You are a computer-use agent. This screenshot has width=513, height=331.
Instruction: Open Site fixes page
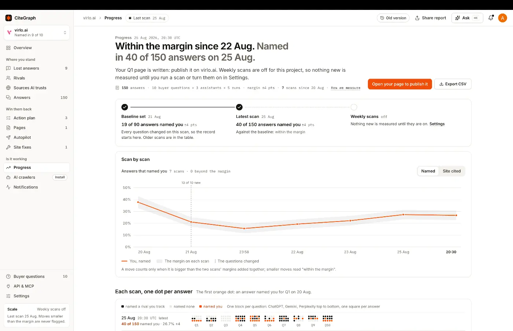tap(37, 147)
